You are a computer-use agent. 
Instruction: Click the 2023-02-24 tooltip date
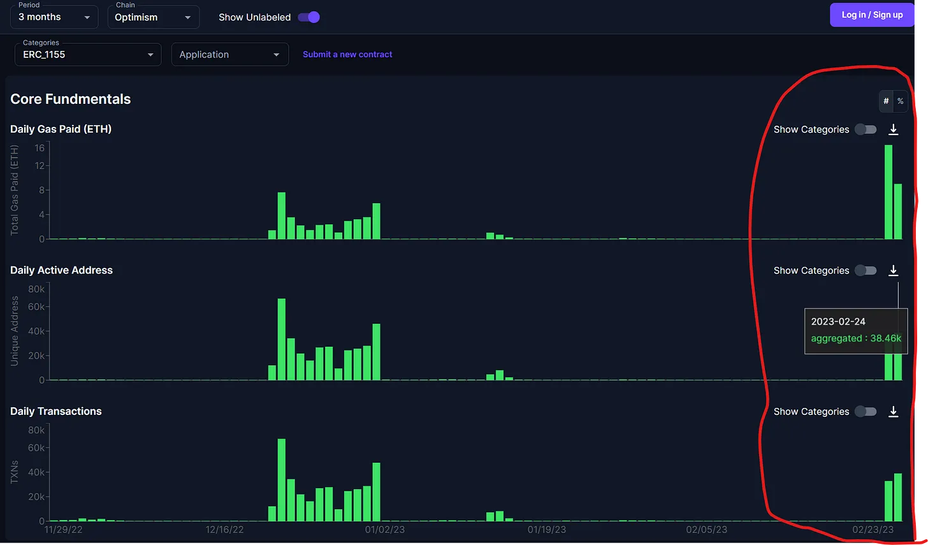coord(838,321)
